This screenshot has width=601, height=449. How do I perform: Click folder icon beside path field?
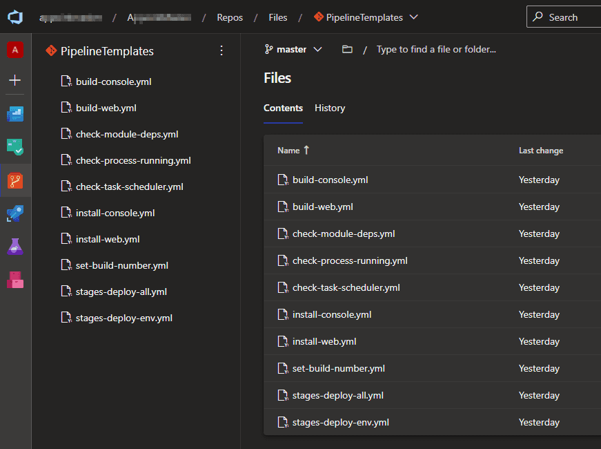tap(347, 50)
